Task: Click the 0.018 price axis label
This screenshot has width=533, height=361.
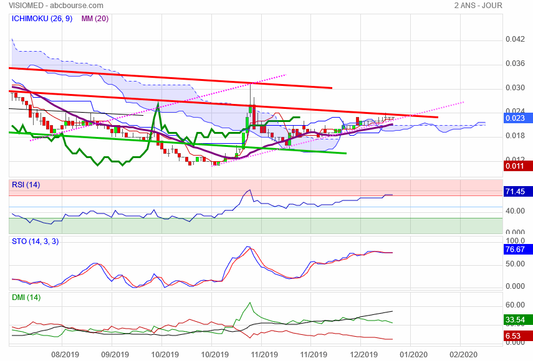Action: coord(515,136)
